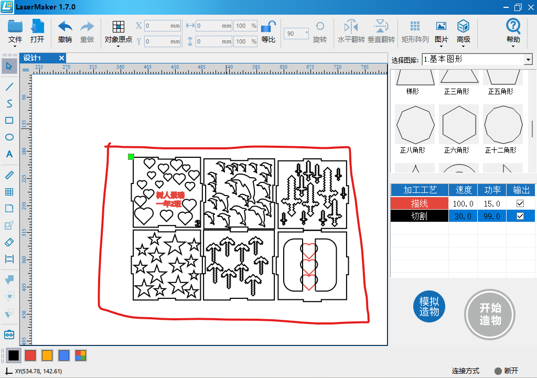Select the rectangle drawing tool
537x378 pixels.
[x=9, y=121]
